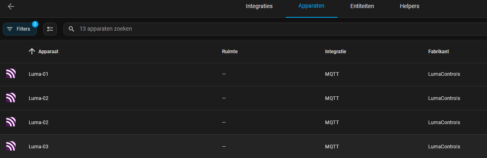This screenshot has width=487, height=158.
Task: Go back with the arrow icon
Action: (11, 6)
